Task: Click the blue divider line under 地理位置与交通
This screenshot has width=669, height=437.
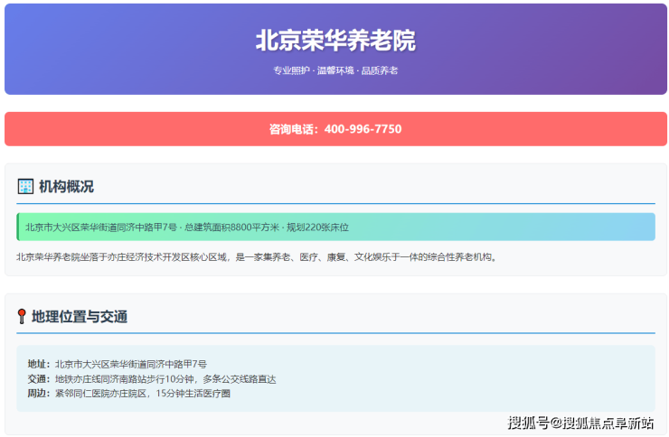Action: click(x=335, y=333)
